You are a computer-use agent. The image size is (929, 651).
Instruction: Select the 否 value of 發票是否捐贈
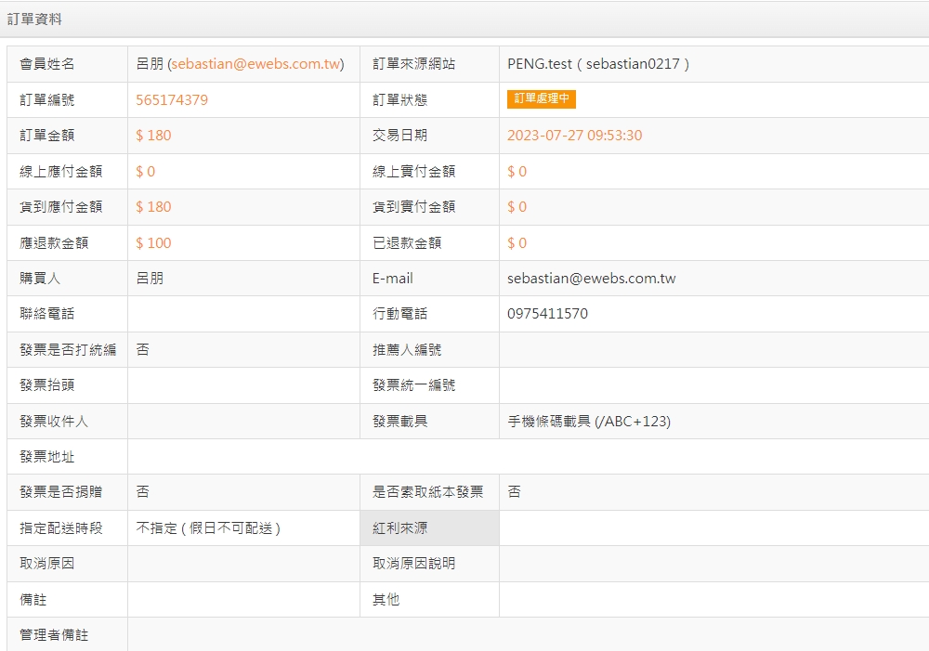tap(143, 491)
